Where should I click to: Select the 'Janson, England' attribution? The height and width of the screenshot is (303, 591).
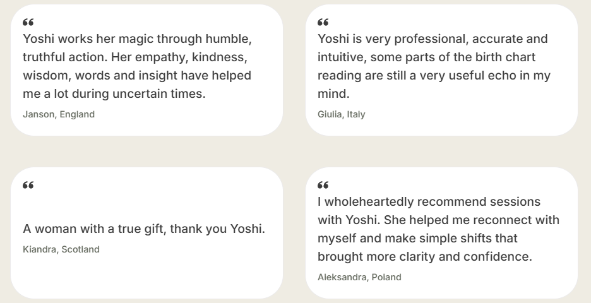click(59, 114)
